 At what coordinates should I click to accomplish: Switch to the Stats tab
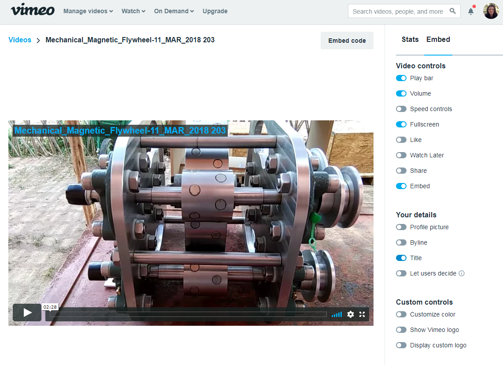coord(410,40)
